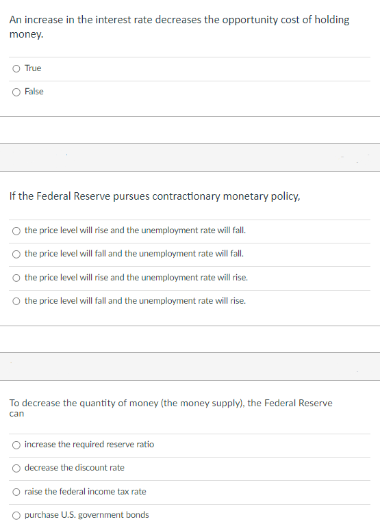This screenshot has width=380, height=528.
Task: Select the True radio button
Action: (16, 68)
